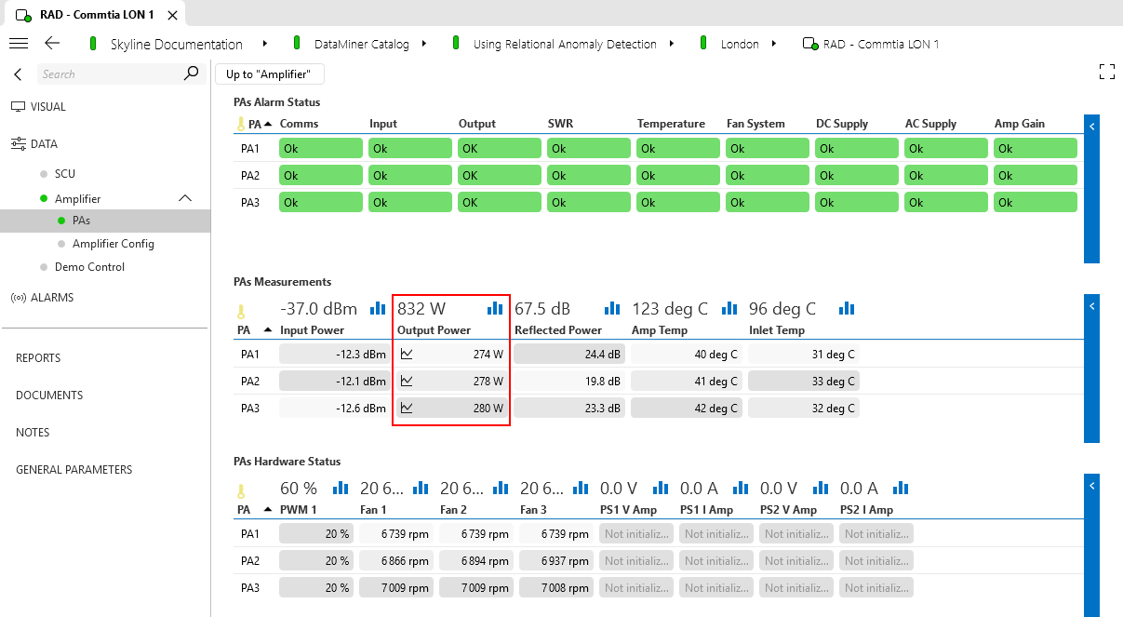This screenshot has width=1123, height=617.
Task: Click the Up to "Amplifier" button
Action: 270,74
